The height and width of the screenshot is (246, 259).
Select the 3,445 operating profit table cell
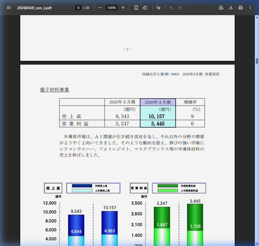click(158, 124)
